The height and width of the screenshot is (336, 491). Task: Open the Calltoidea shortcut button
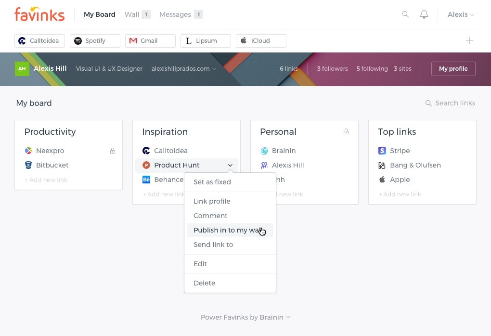pos(40,41)
